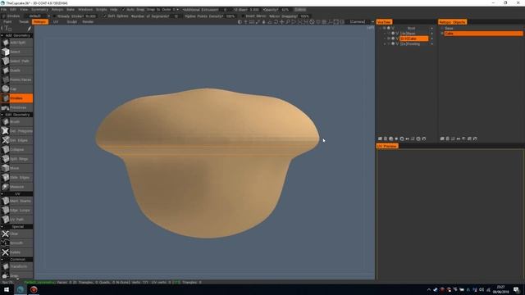Adjust the Spline Points Density value
Image resolution: width=525 pixels, height=295 pixels.
pyautogui.click(x=231, y=16)
